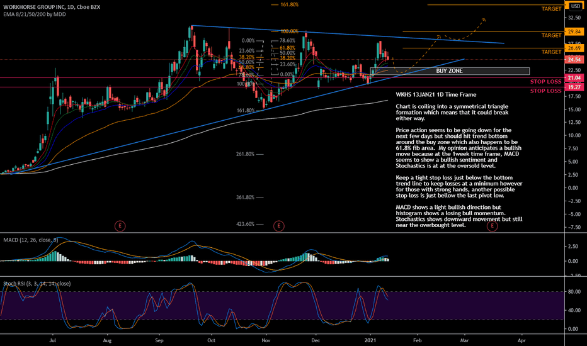Click the BUY ZONE rectangle label
This screenshot has width=587, height=346.
[449, 70]
